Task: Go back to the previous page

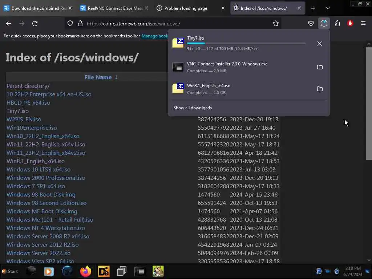Action: 9,24
